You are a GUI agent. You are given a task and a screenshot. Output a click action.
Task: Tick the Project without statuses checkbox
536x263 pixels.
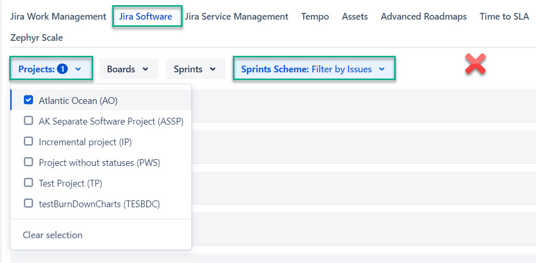coord(29,162)
